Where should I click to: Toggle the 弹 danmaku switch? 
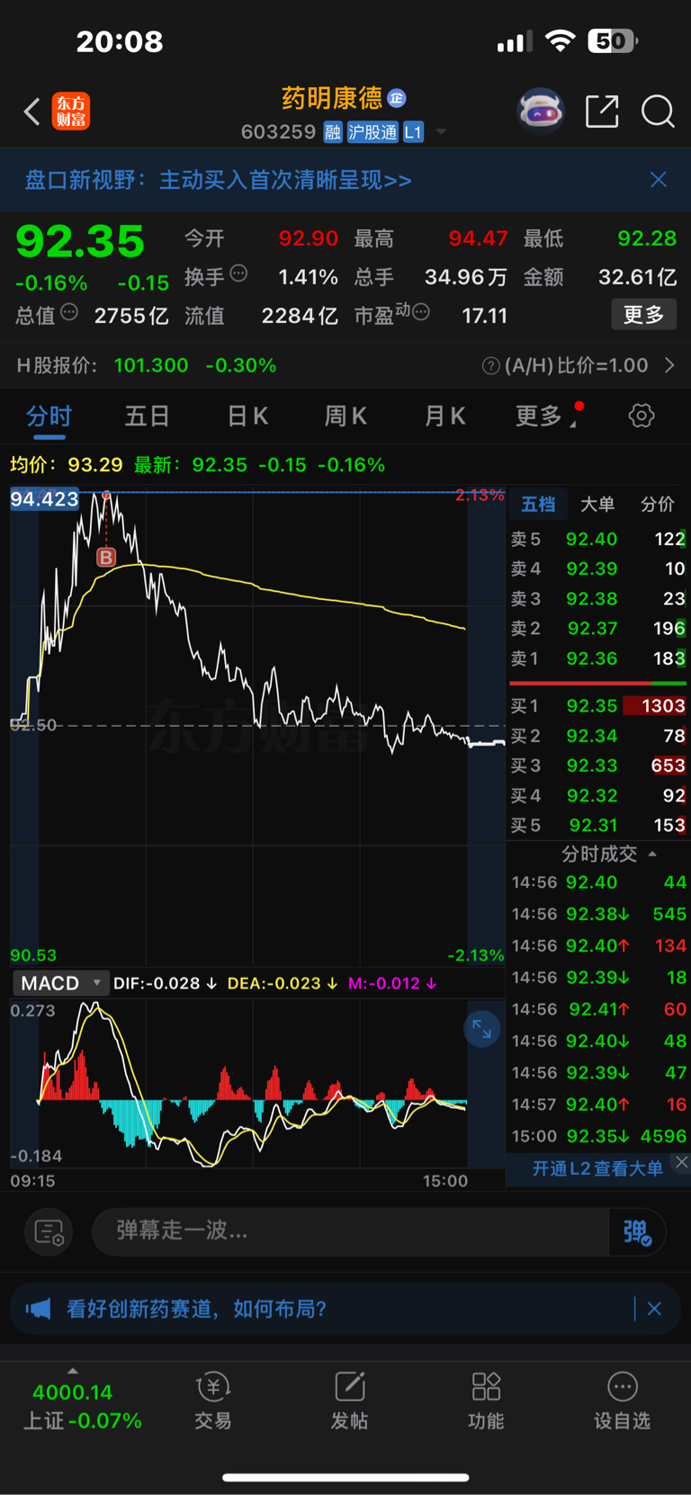[x=637, y=1231]
